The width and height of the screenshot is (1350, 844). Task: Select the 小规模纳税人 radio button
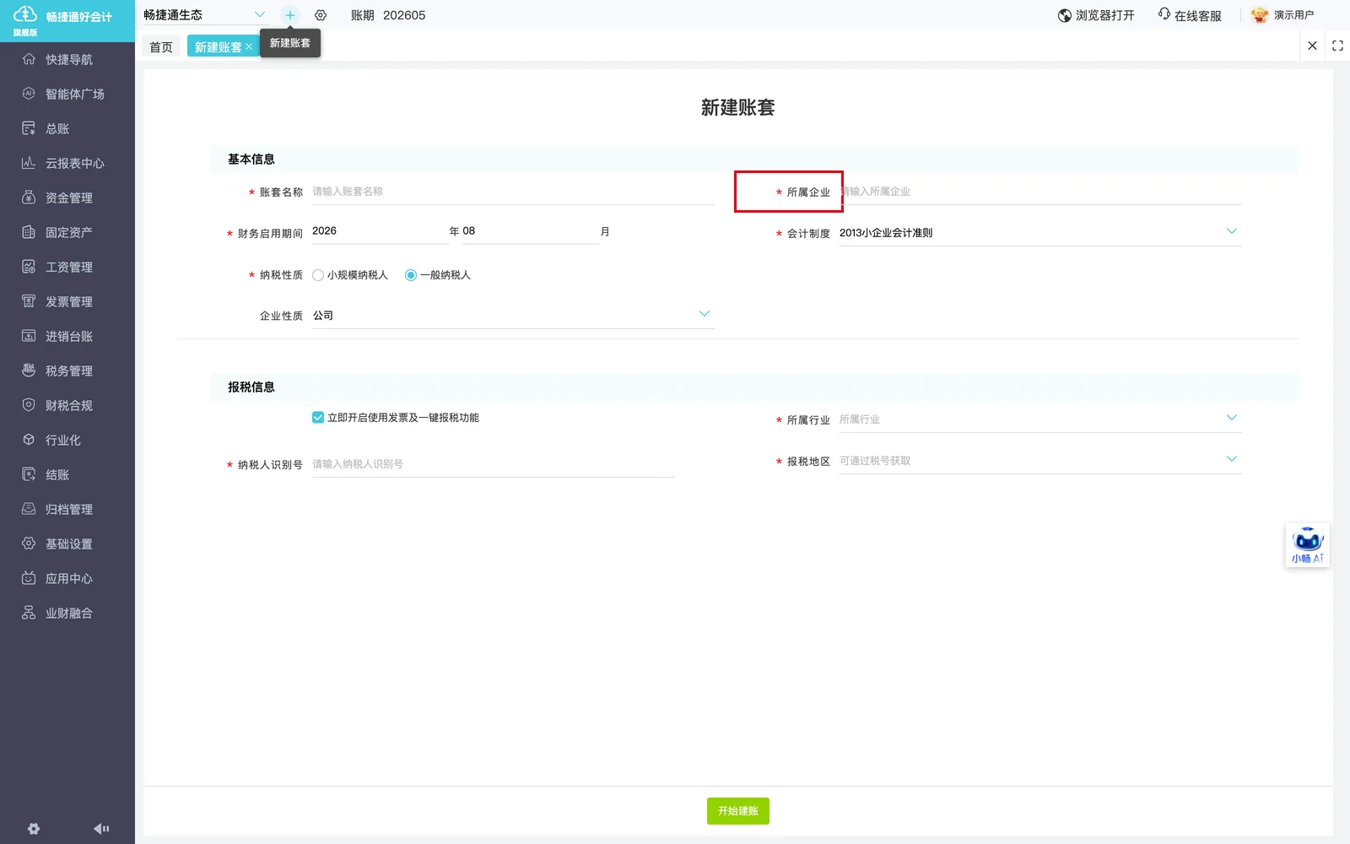(318, 275)
